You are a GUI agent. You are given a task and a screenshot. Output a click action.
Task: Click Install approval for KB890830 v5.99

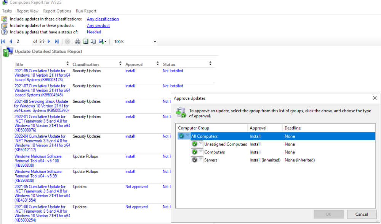pos(130,172)
